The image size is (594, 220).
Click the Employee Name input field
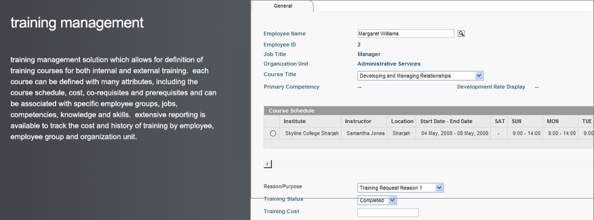point(406,34)
